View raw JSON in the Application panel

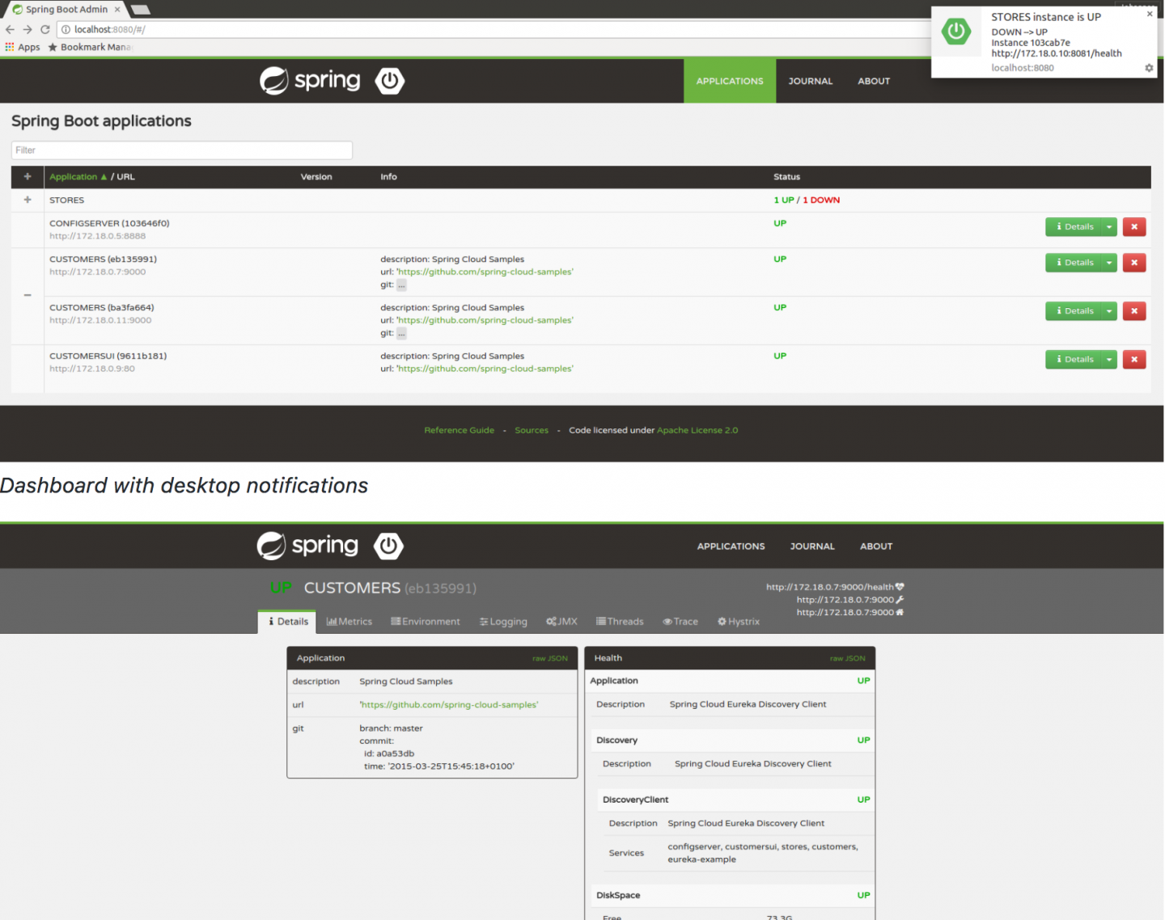pos(550,658)
